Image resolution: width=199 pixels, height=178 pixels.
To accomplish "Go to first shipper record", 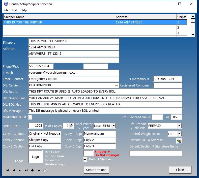I will [x=7, y=170].
